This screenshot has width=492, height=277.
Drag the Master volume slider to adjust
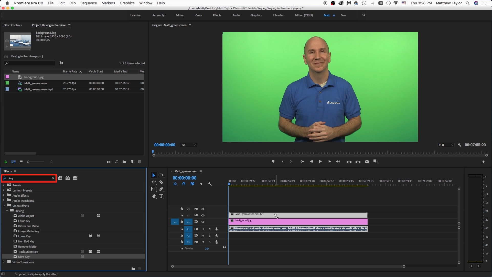[x=207, y=248]
